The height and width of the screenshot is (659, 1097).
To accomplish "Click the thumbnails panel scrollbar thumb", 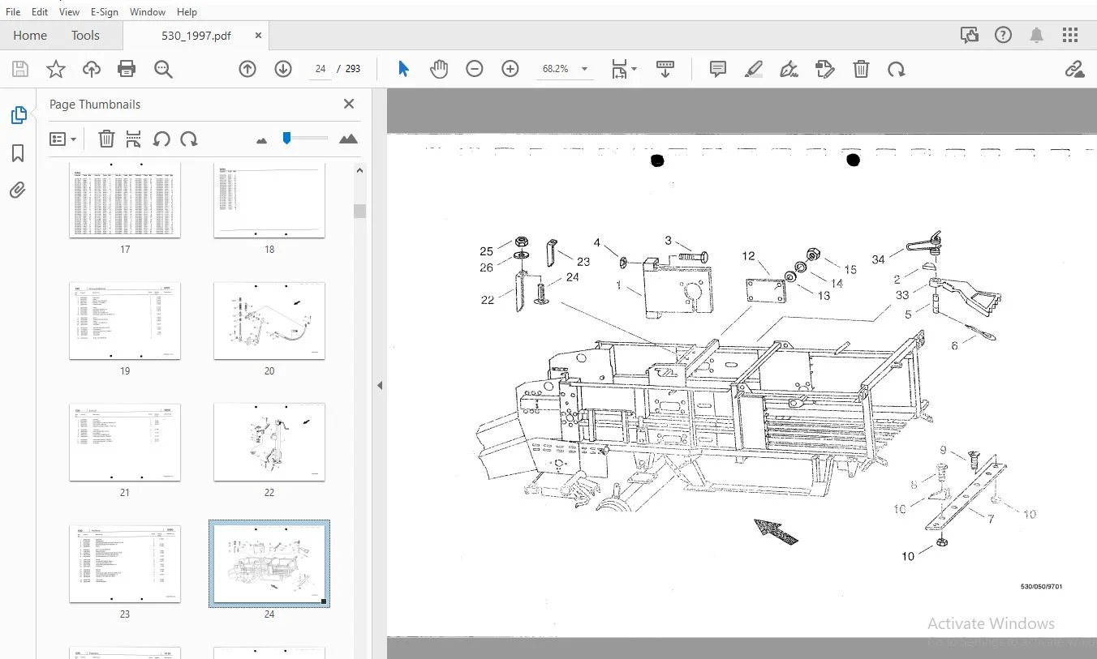I will [x=359, y=211].
